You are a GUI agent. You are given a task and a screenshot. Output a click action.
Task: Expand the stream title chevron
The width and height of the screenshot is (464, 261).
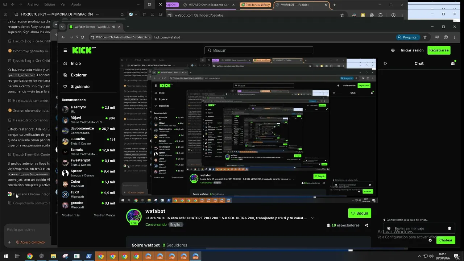(312, 218)
